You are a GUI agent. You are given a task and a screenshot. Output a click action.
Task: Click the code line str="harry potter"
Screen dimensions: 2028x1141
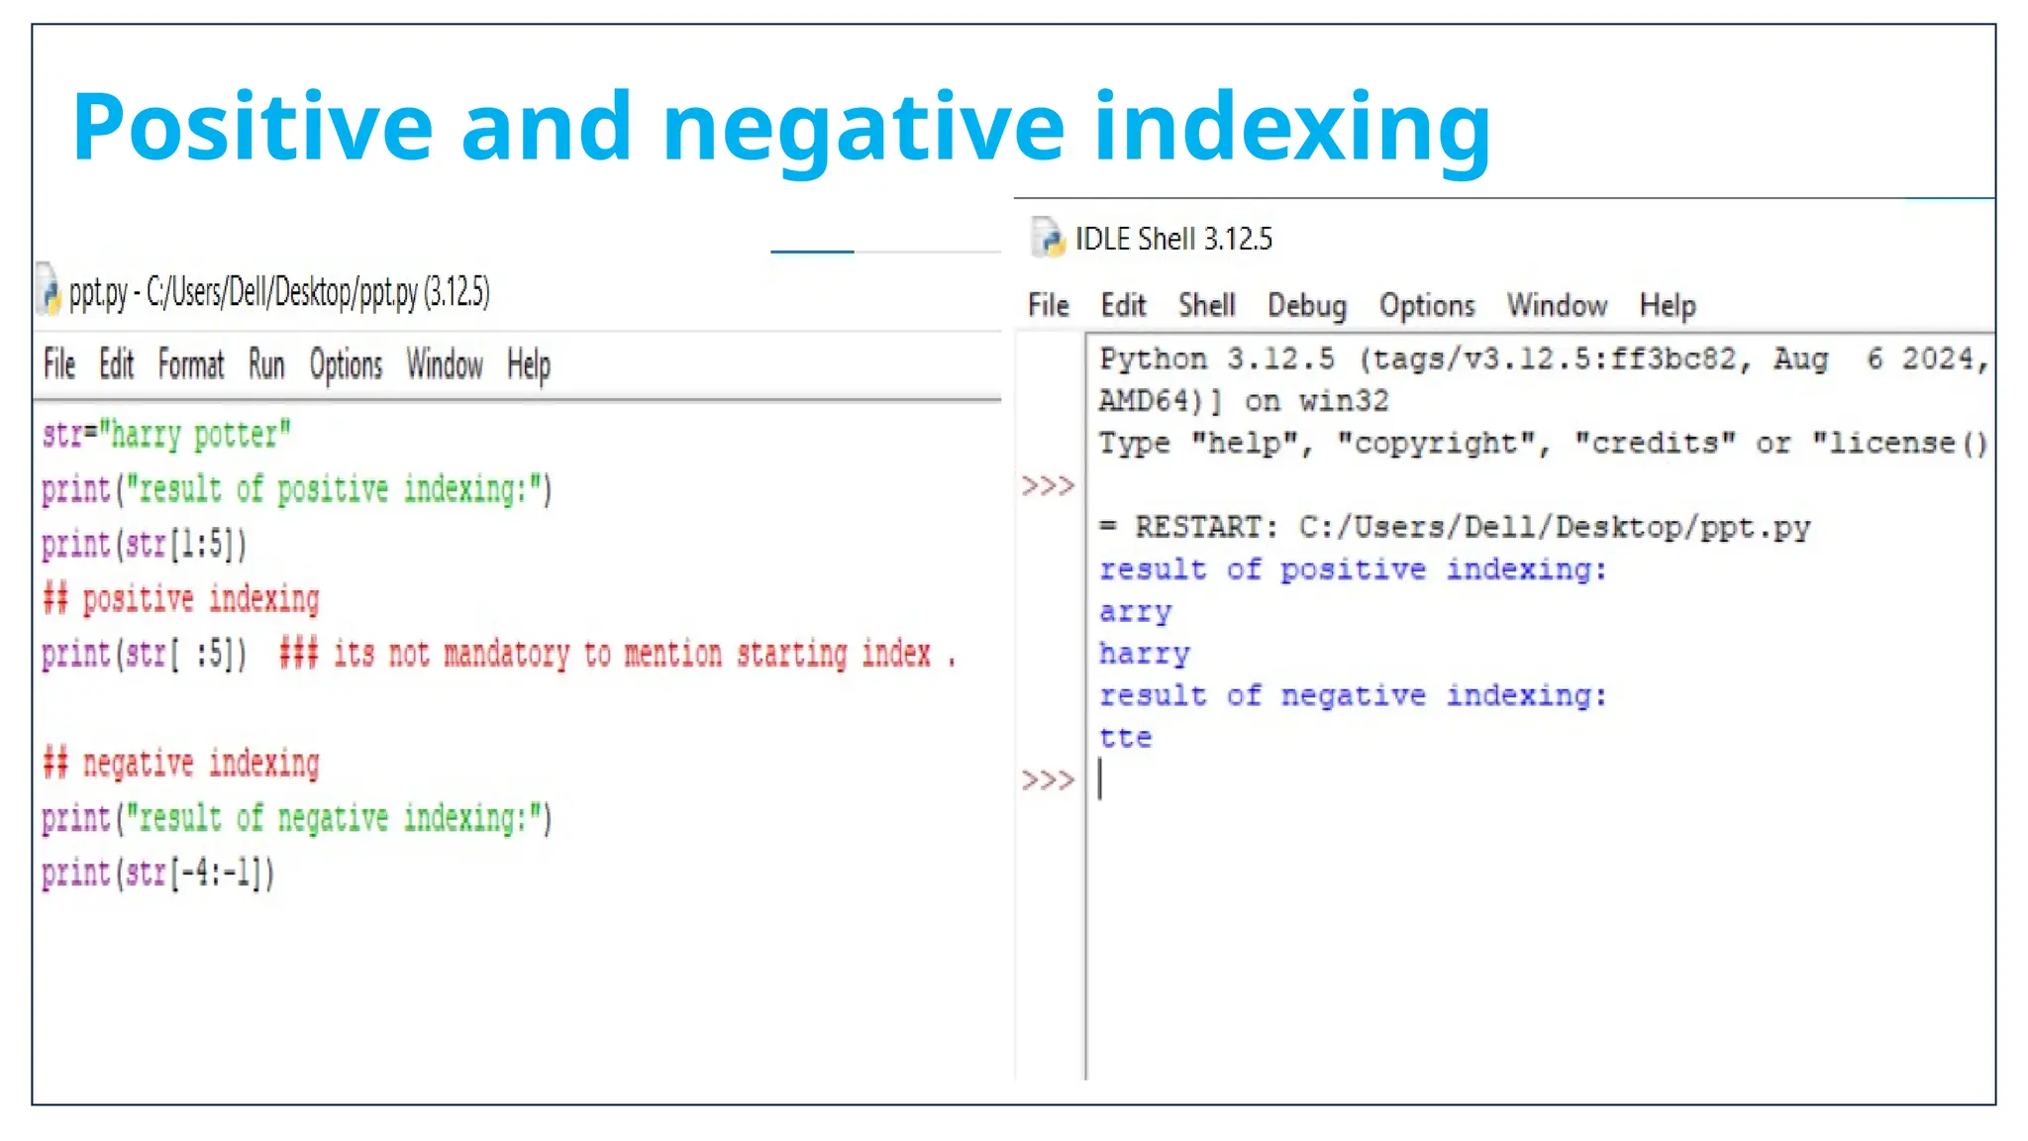click(166, 435)
